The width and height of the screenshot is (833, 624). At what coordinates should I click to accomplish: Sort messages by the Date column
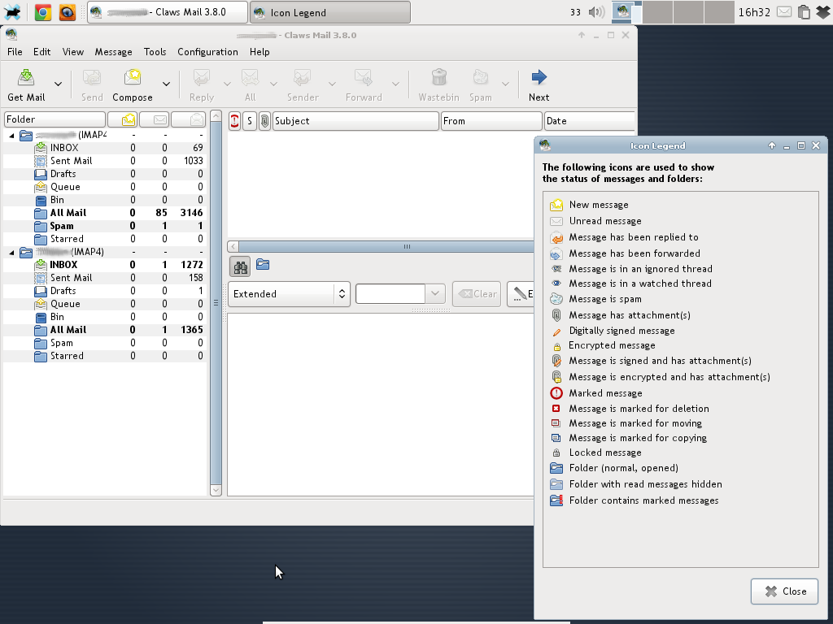(x=589, y=121)
